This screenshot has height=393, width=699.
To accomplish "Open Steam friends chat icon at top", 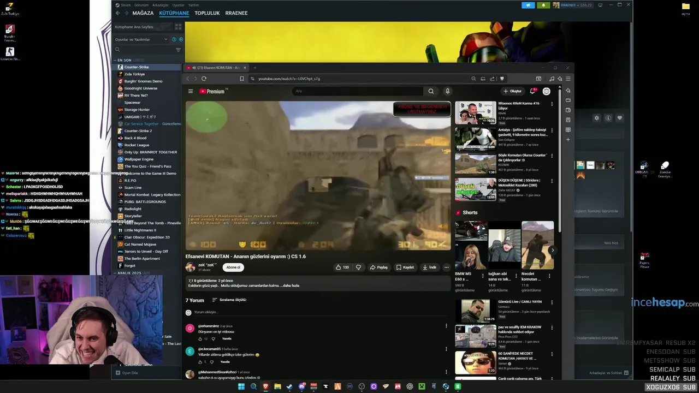I will coord(528,5).
